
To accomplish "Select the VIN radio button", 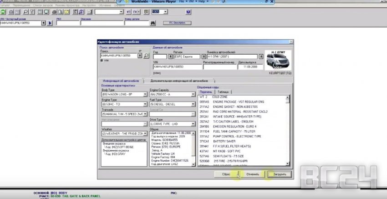I will coord(101,60).
